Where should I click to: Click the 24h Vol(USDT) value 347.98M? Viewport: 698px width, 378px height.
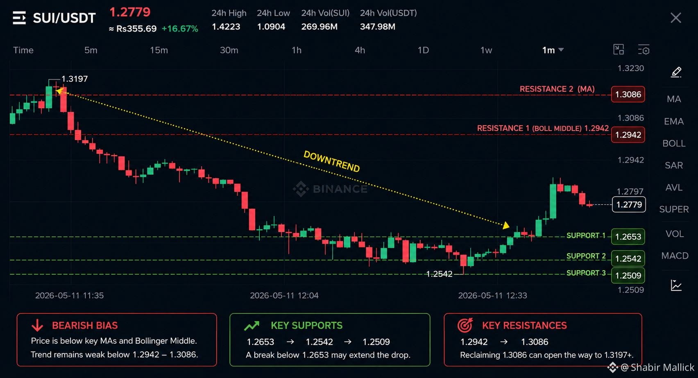(x=378, y=27)
